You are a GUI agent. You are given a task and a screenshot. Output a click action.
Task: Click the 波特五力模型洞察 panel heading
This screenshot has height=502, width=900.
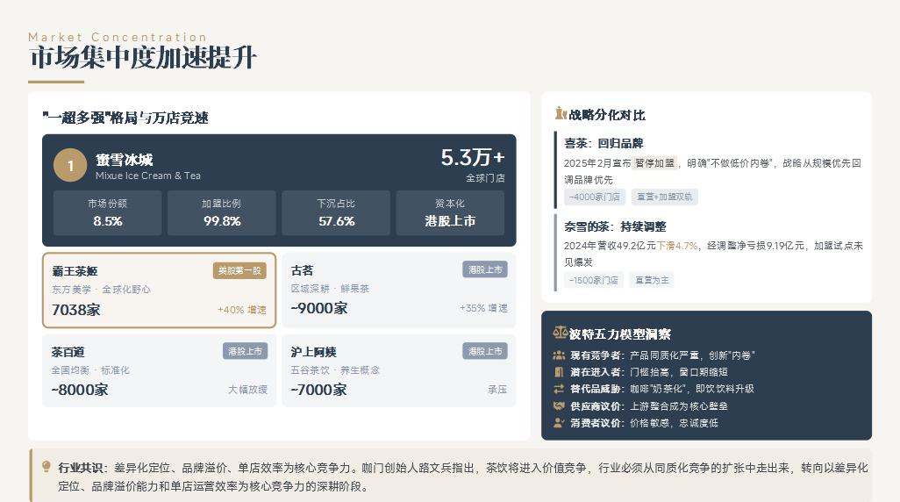[x=619, y=333]
